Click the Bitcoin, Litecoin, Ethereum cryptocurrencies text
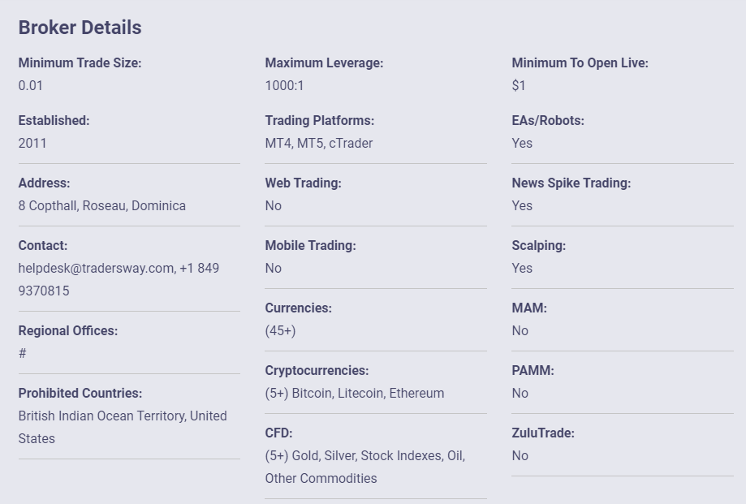746x504 pixels. click(x=368, y=393)
